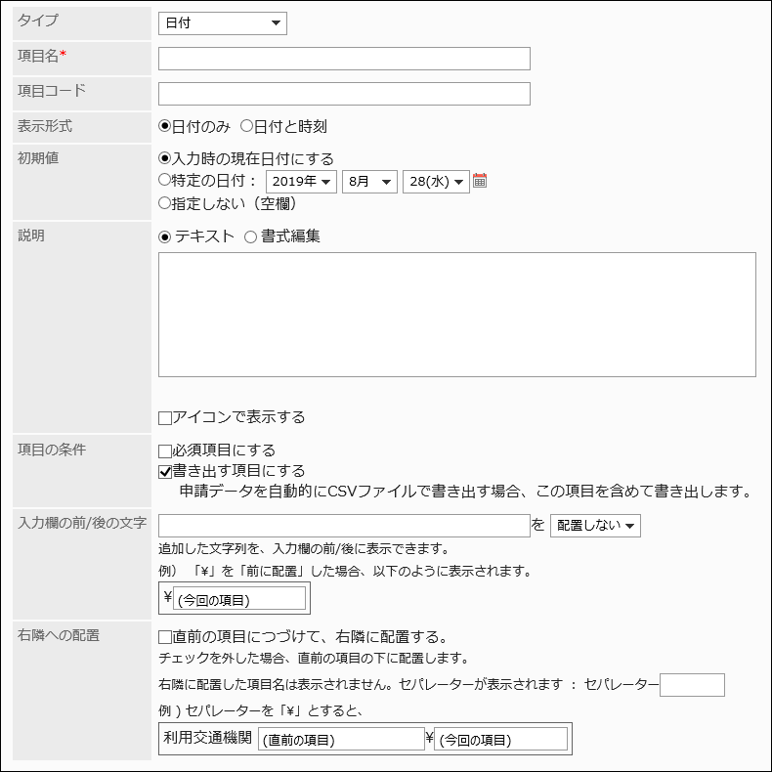The height and width of the screenshot is (772, 772).
Task: Click the 項目の条件 row label
Action: pos(52,449)
